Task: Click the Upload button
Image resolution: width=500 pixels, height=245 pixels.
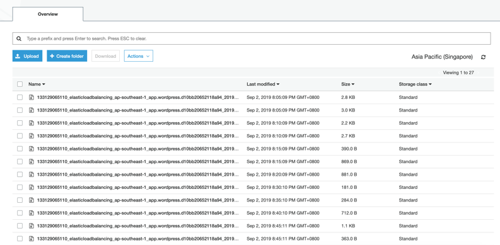Action: tap(27, 56)
